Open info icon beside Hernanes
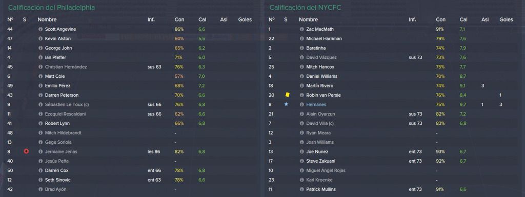 (x=301, y=104)
